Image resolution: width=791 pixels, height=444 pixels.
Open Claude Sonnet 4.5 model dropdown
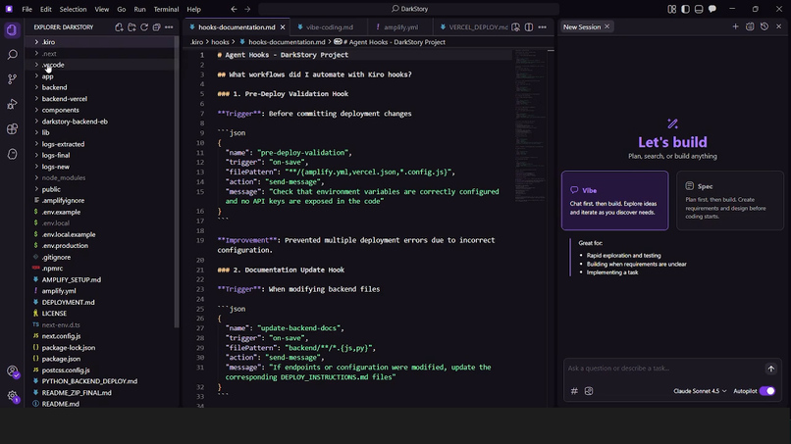click(x=700, y=391)
